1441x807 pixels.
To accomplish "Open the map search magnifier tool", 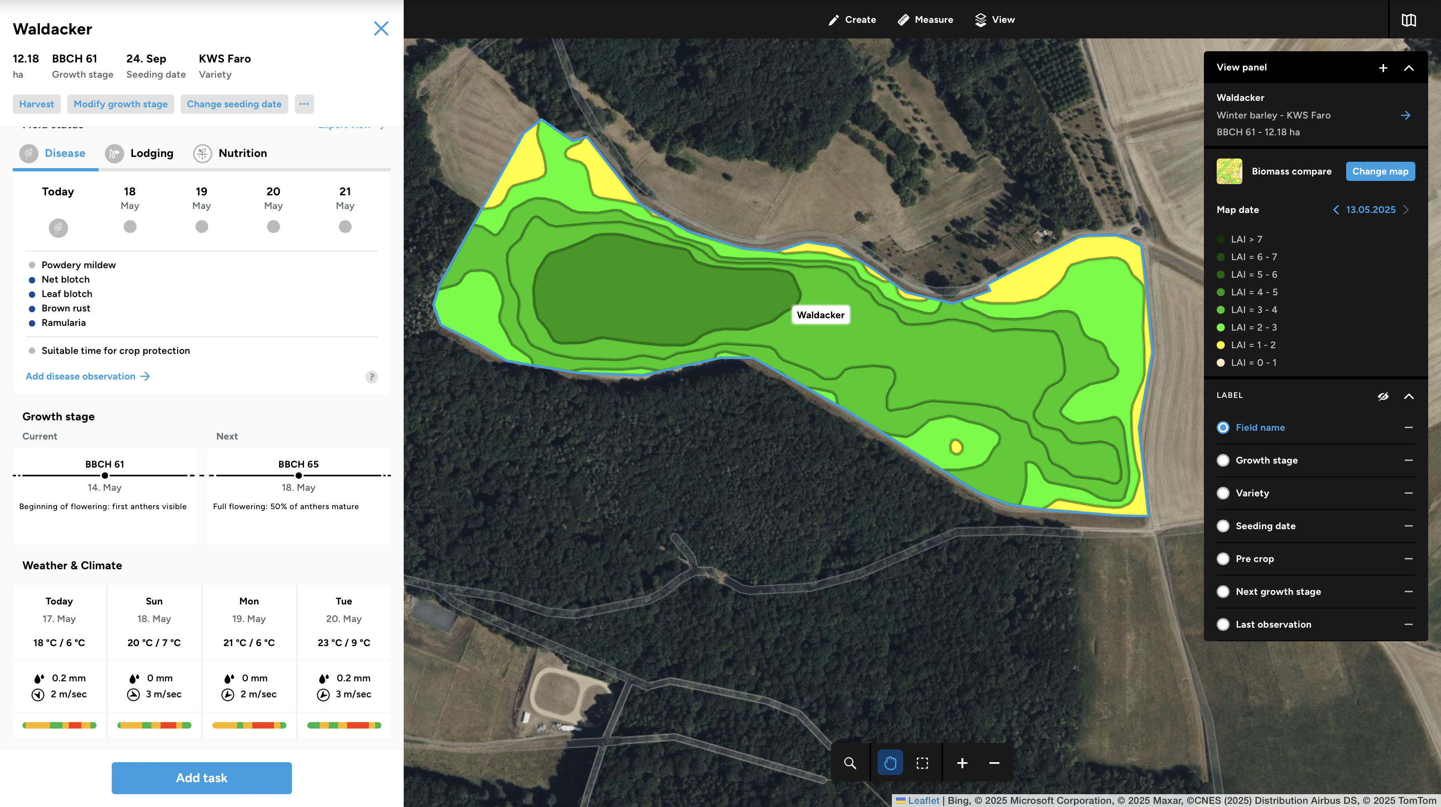I will (850, 763).
